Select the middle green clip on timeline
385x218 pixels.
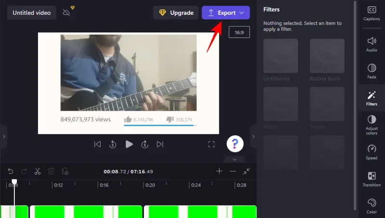click(x=86, y=212)
